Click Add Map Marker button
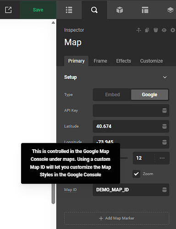Viewport: 176px width, 229px height. [117, 218]
